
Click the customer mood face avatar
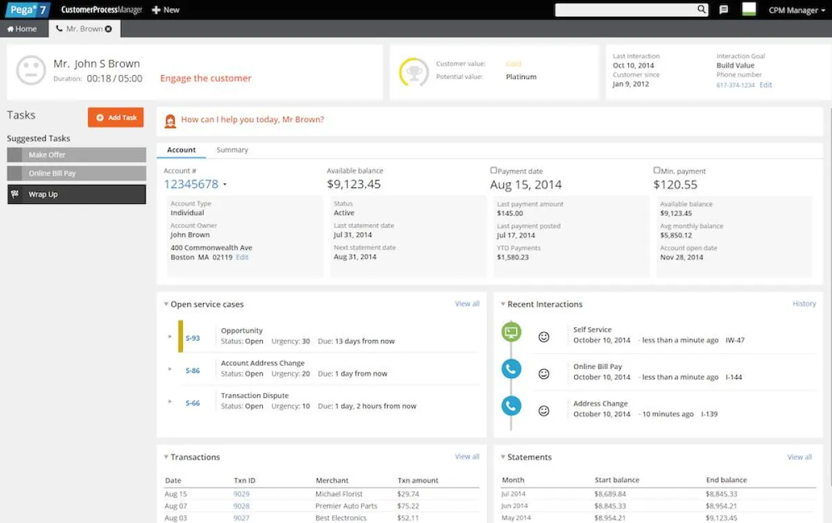point(31,71)
